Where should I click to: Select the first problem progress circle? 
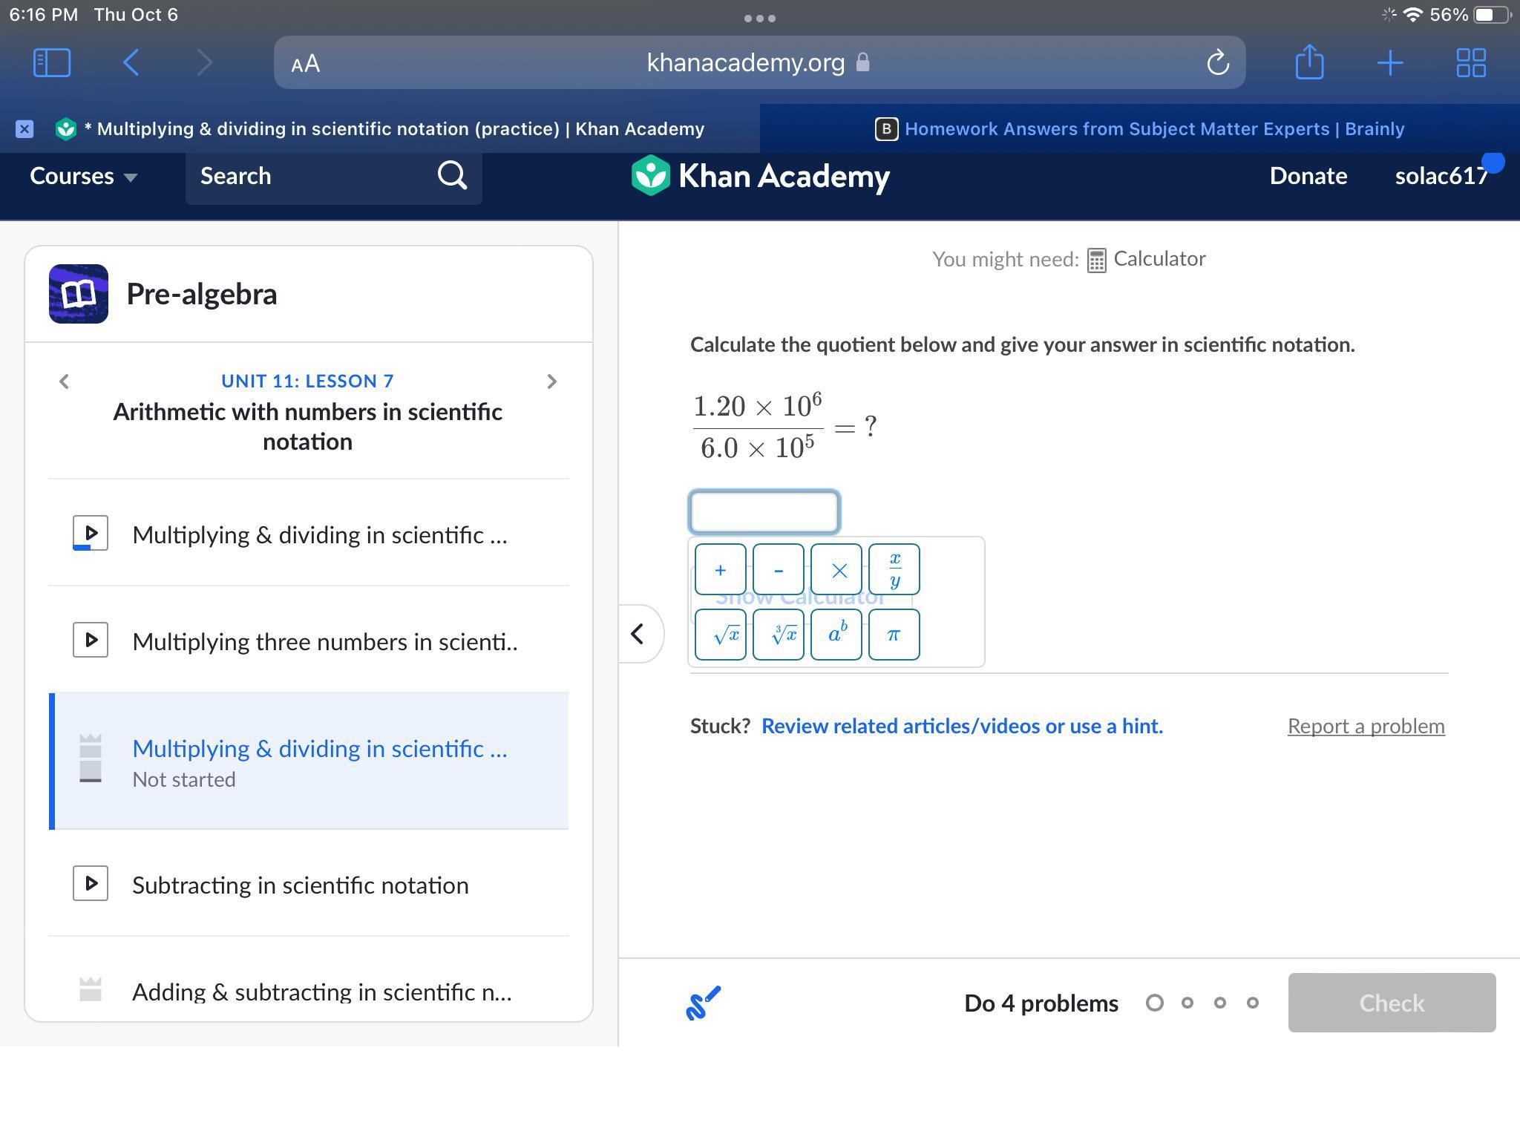click(1154, 1003)
